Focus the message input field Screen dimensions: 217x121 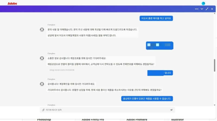pos(107,110)
